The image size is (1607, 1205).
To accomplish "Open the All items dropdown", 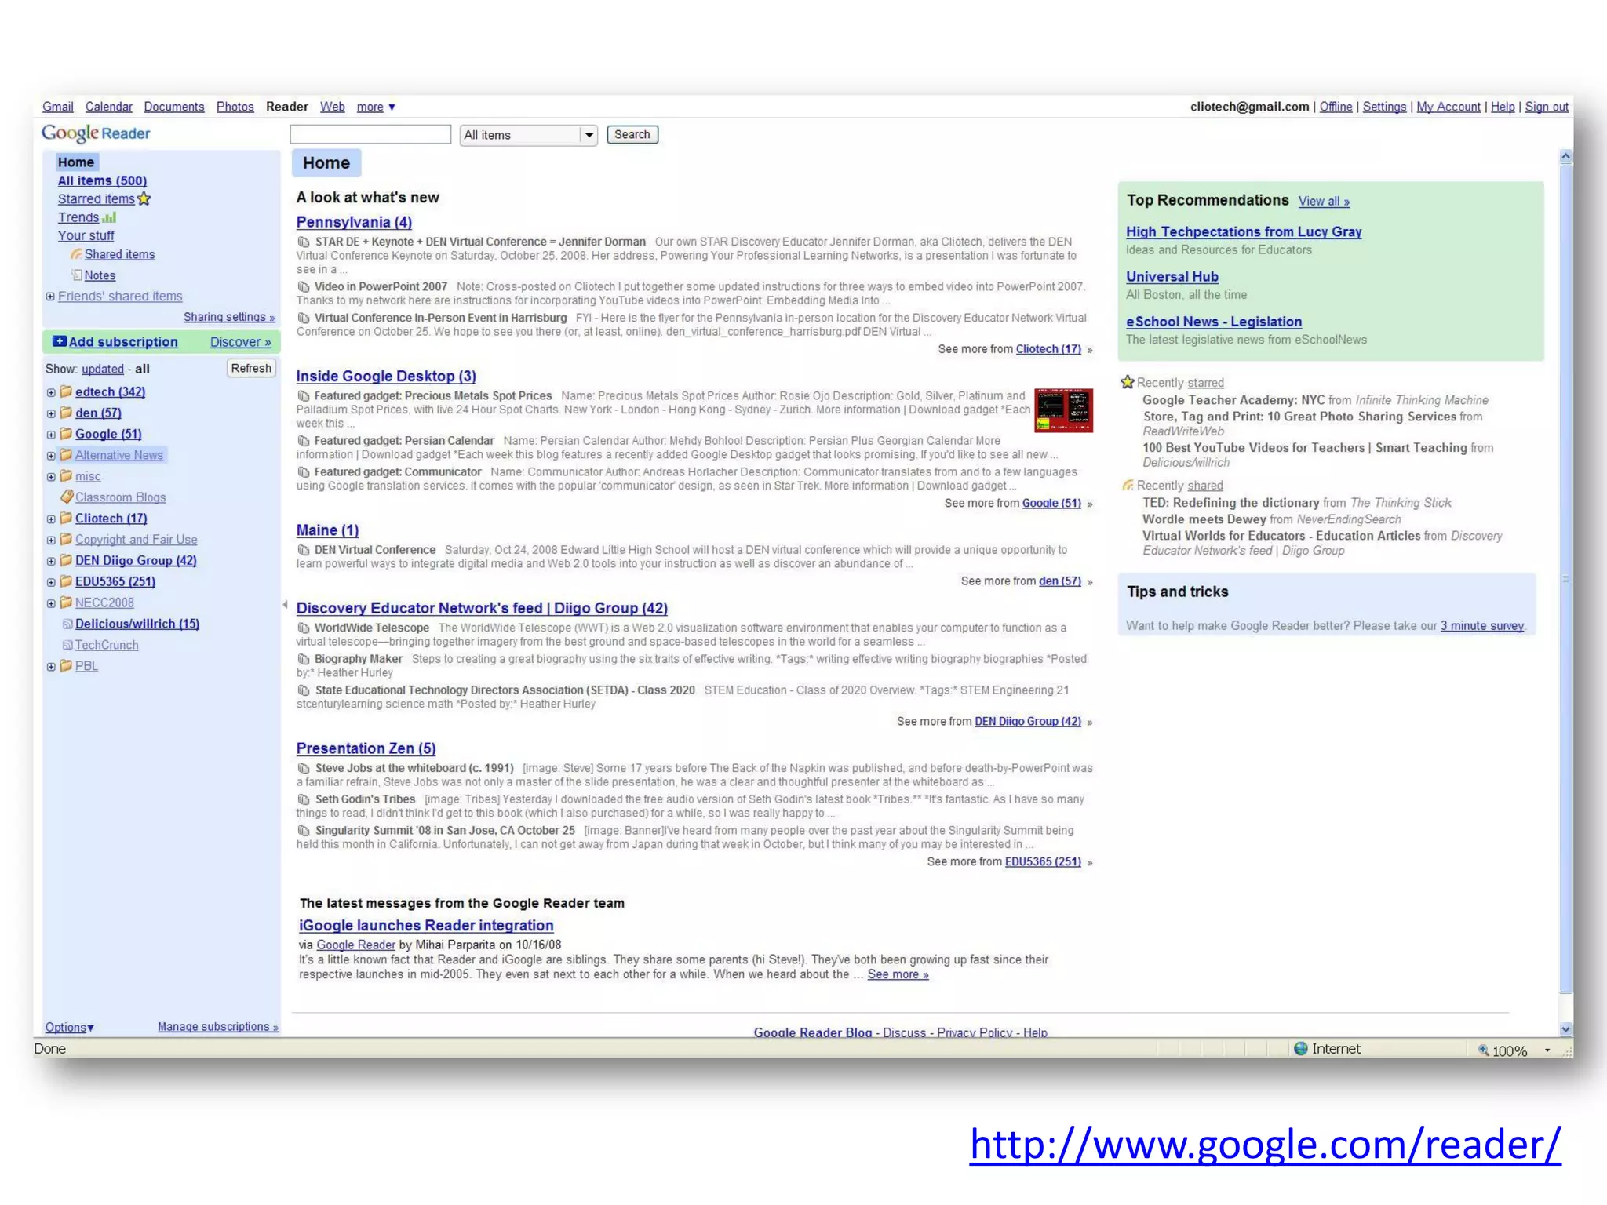I will pyautogui.click(x=589, y=135).
